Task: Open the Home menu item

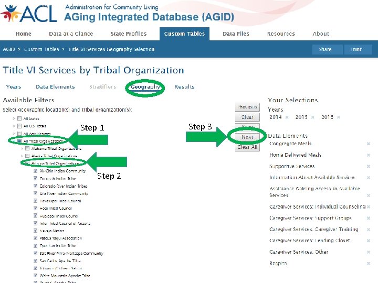Action: pos(24,34)
